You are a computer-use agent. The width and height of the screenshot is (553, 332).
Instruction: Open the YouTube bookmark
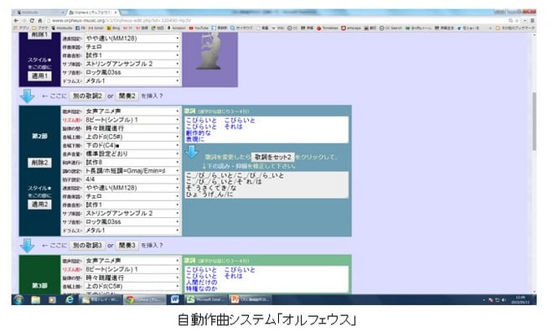(199, 28)
